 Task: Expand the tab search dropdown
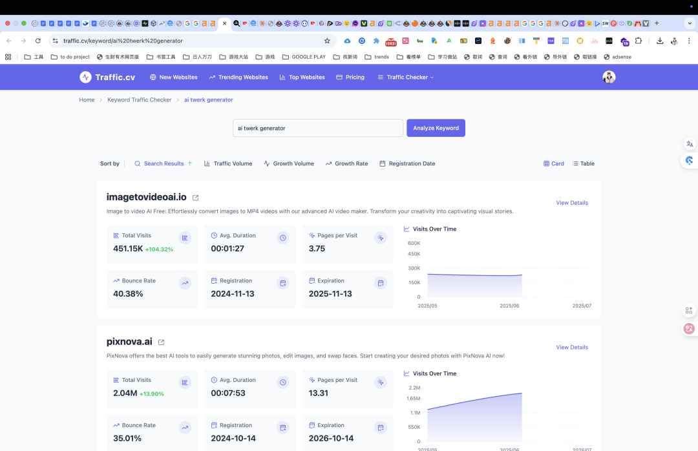coord(690,23)
